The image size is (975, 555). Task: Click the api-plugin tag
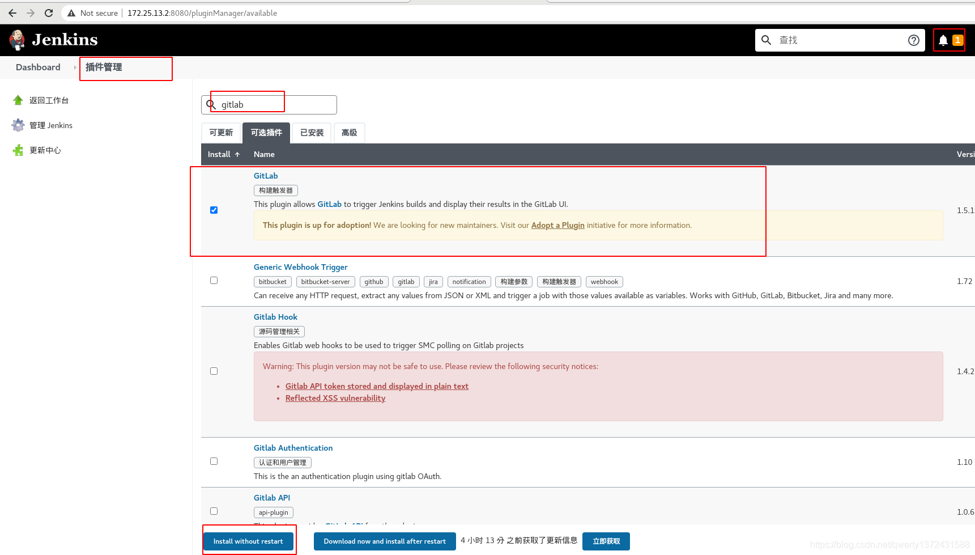click(274, 512)
